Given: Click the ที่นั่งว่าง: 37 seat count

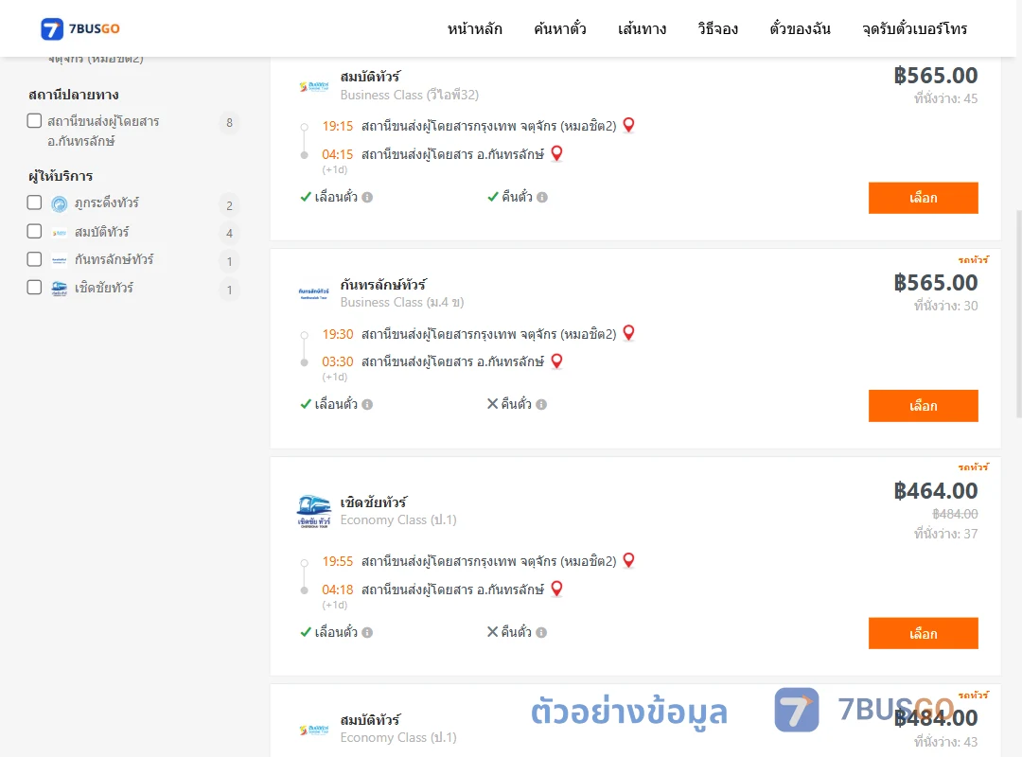Looking at the screenshot, I should coord(945,534).
